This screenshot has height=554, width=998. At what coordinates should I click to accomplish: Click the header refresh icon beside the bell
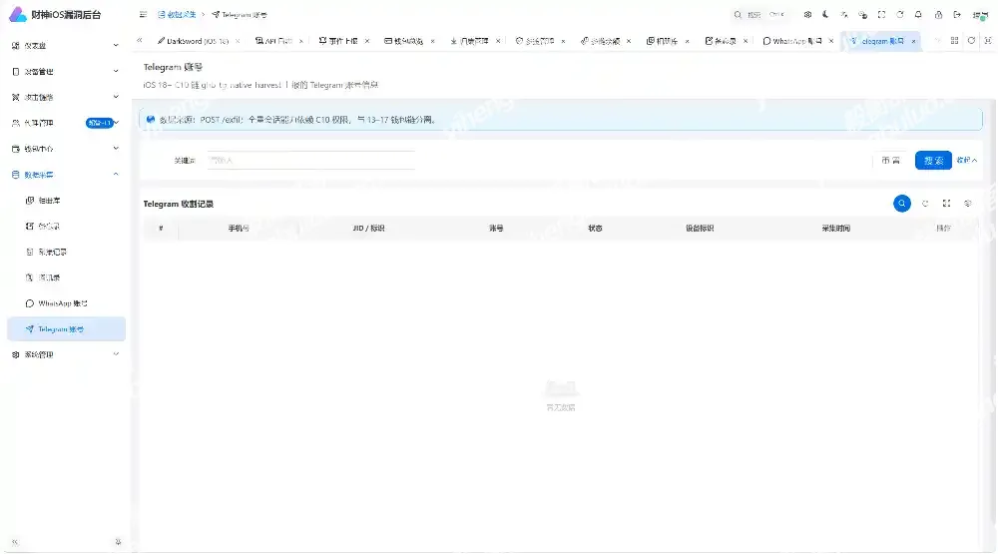point(900,15)
